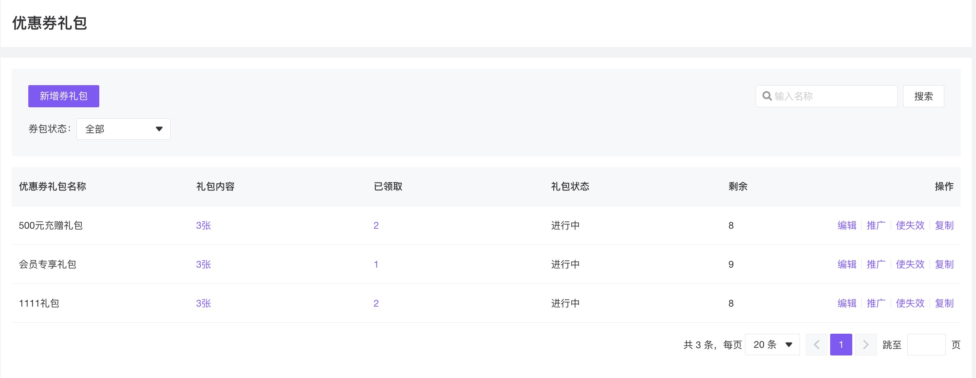
Task: Open the 券包状态 dropdown showing 全部
Action: [x=123, y=129]
